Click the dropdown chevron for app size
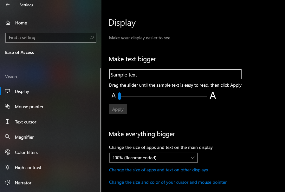 pos(192,158)
